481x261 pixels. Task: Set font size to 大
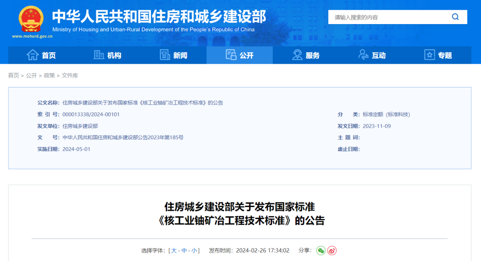click(174, 250)
